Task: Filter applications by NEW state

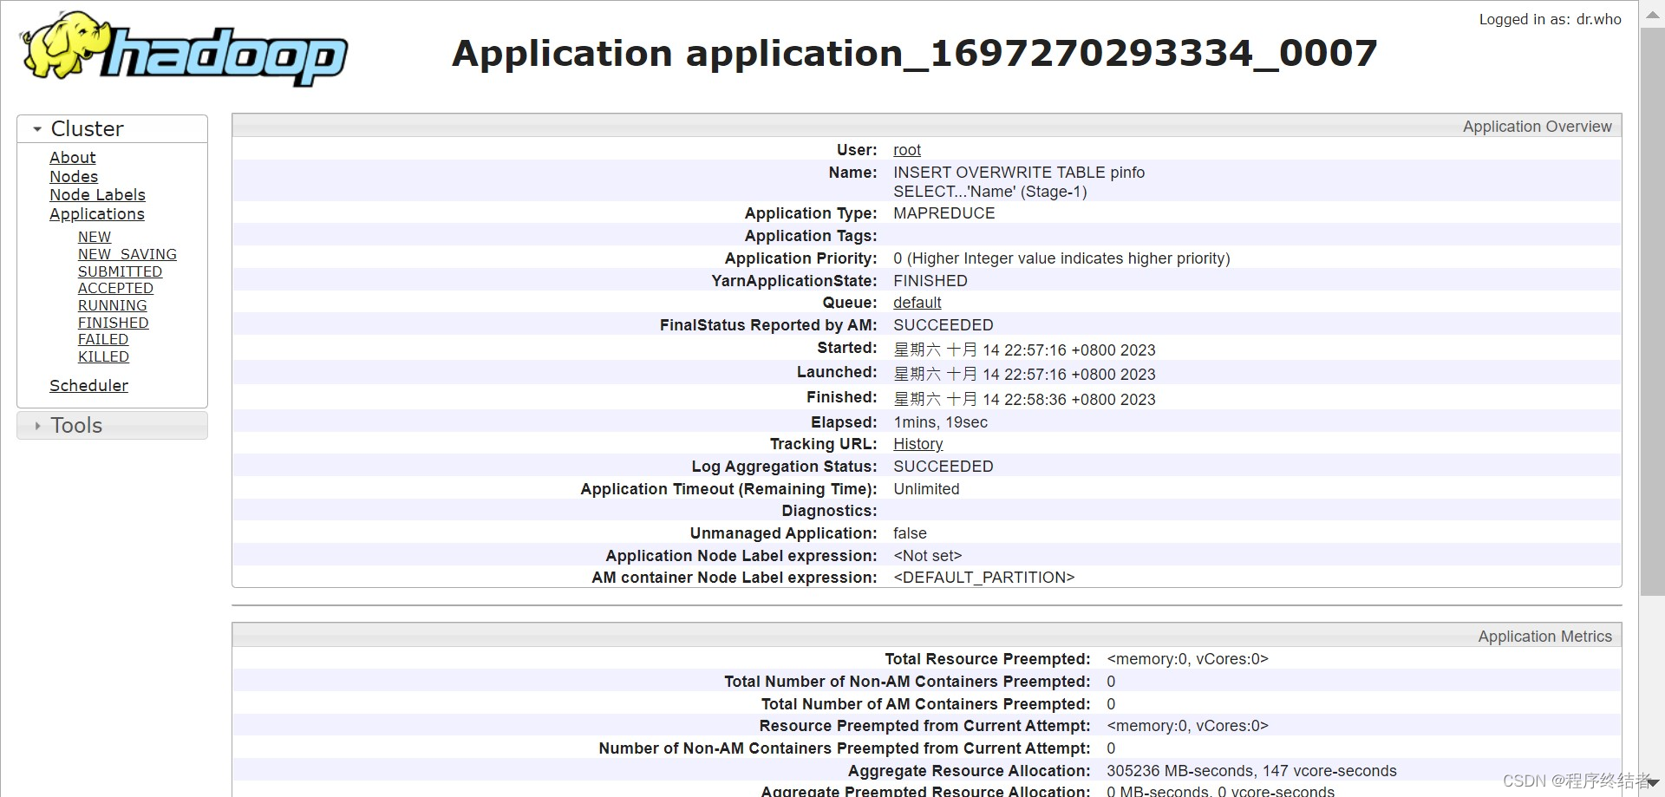Action: [x=95, y=238]
